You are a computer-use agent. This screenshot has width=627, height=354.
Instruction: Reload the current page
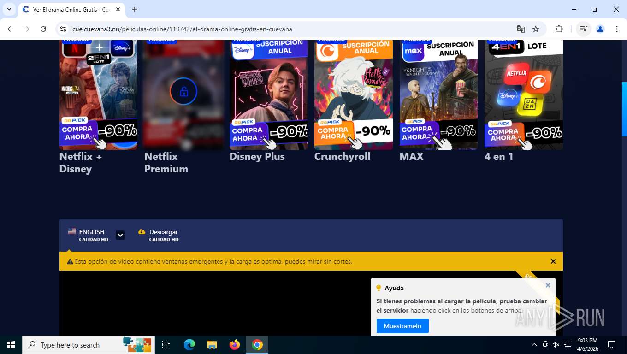[43, 29]
